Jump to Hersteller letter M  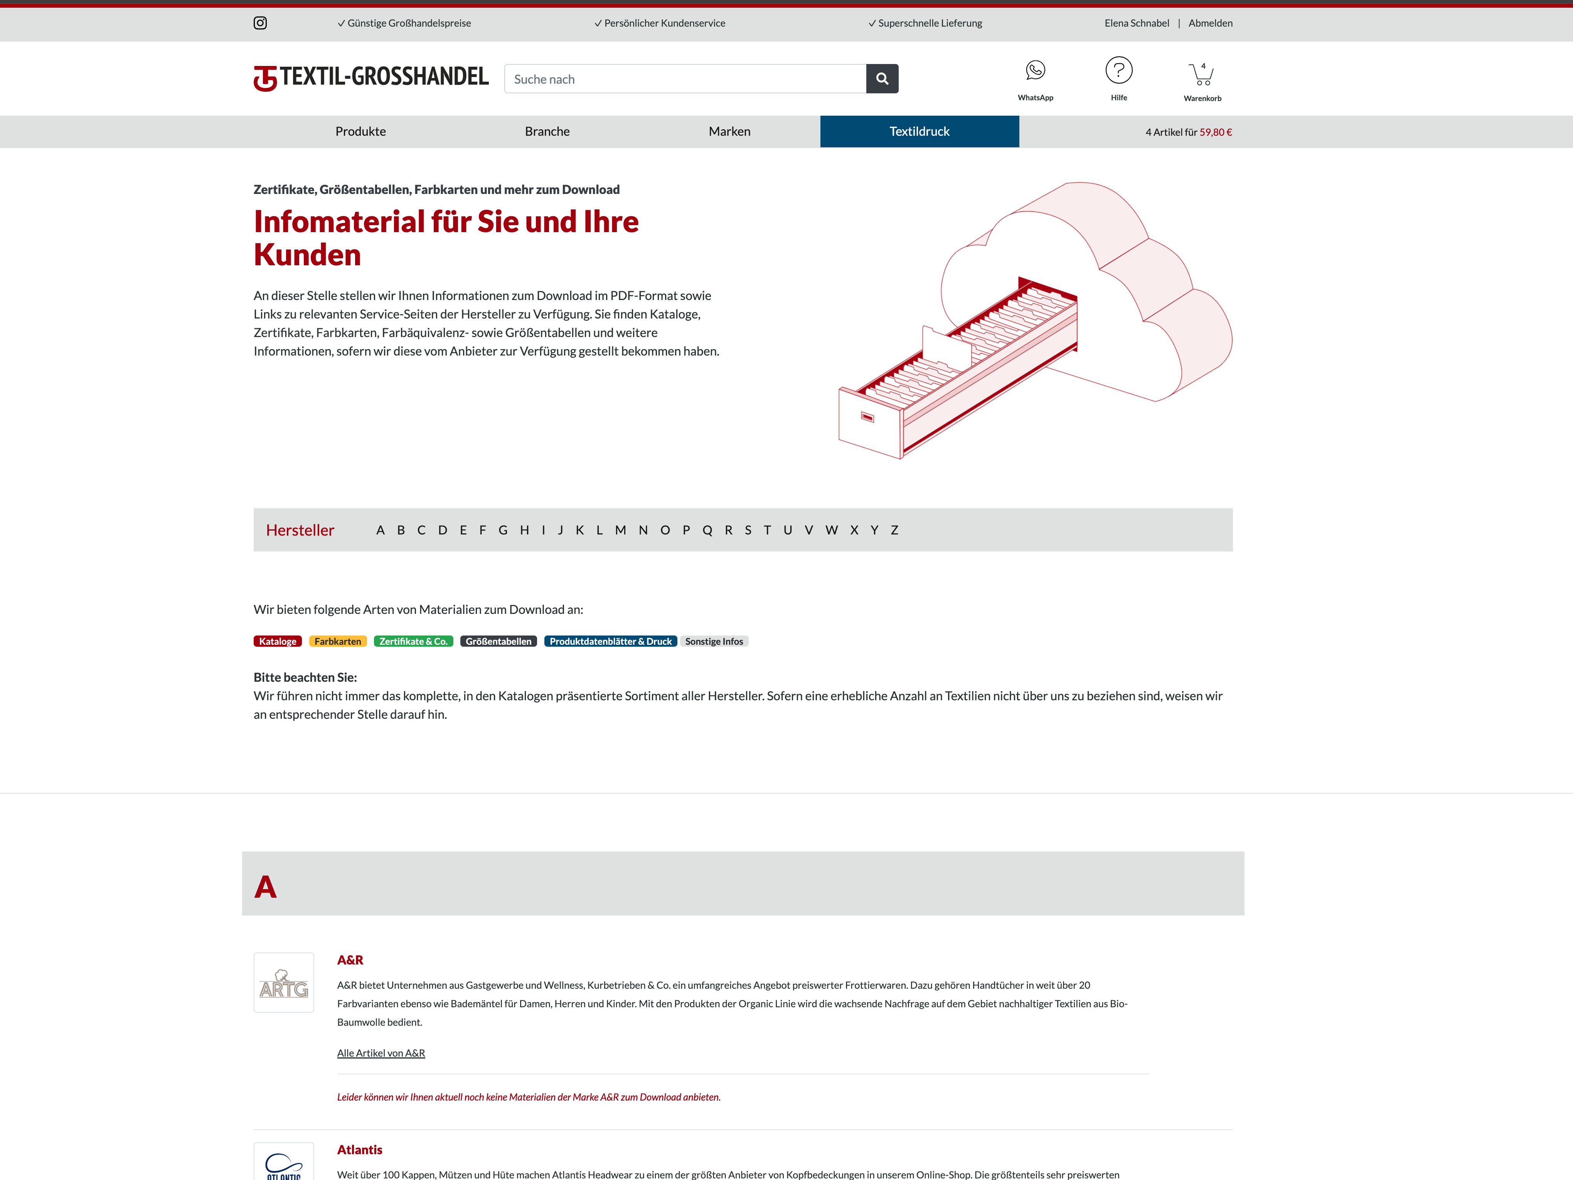pos(621,530)
